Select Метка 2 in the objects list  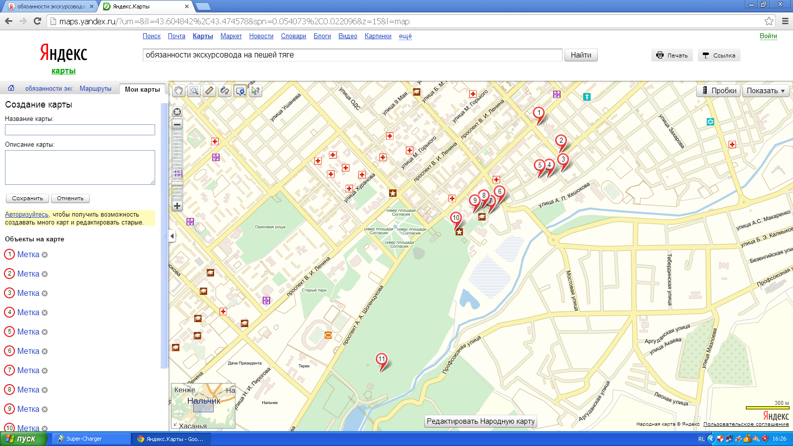click(28, 274)
